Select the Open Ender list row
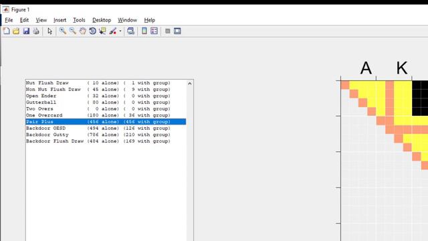This screenshot has height=241, width=428. [x=106, y=96]
